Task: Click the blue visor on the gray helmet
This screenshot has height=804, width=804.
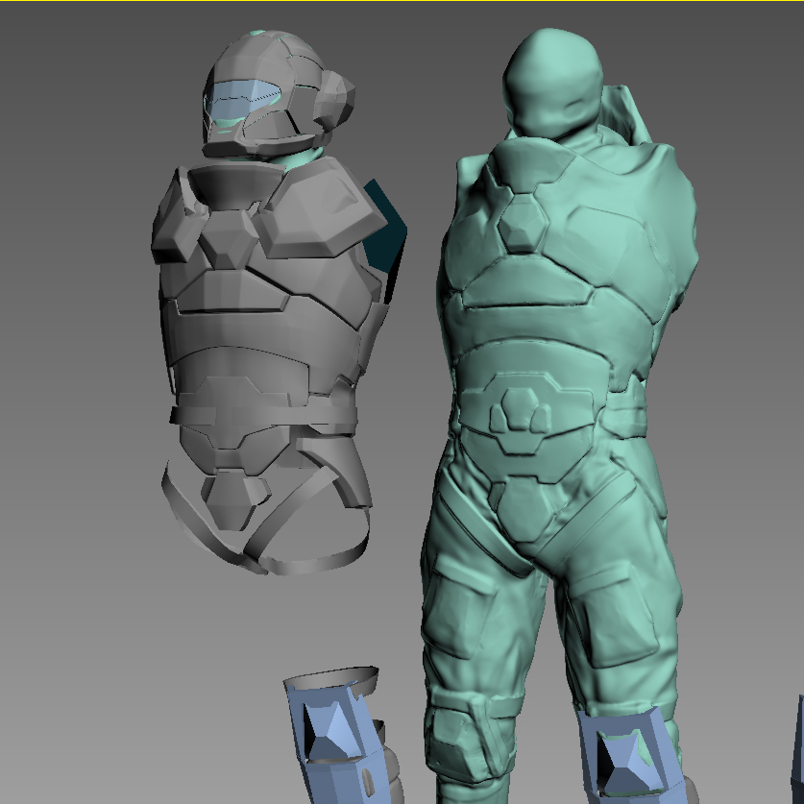Action: pos(242,100)
